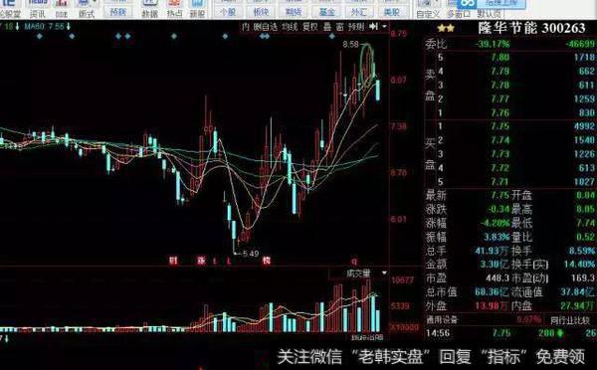Click the blue diamond event marker above the 8.58 candle
597x370 pixels.
[331, 36]
